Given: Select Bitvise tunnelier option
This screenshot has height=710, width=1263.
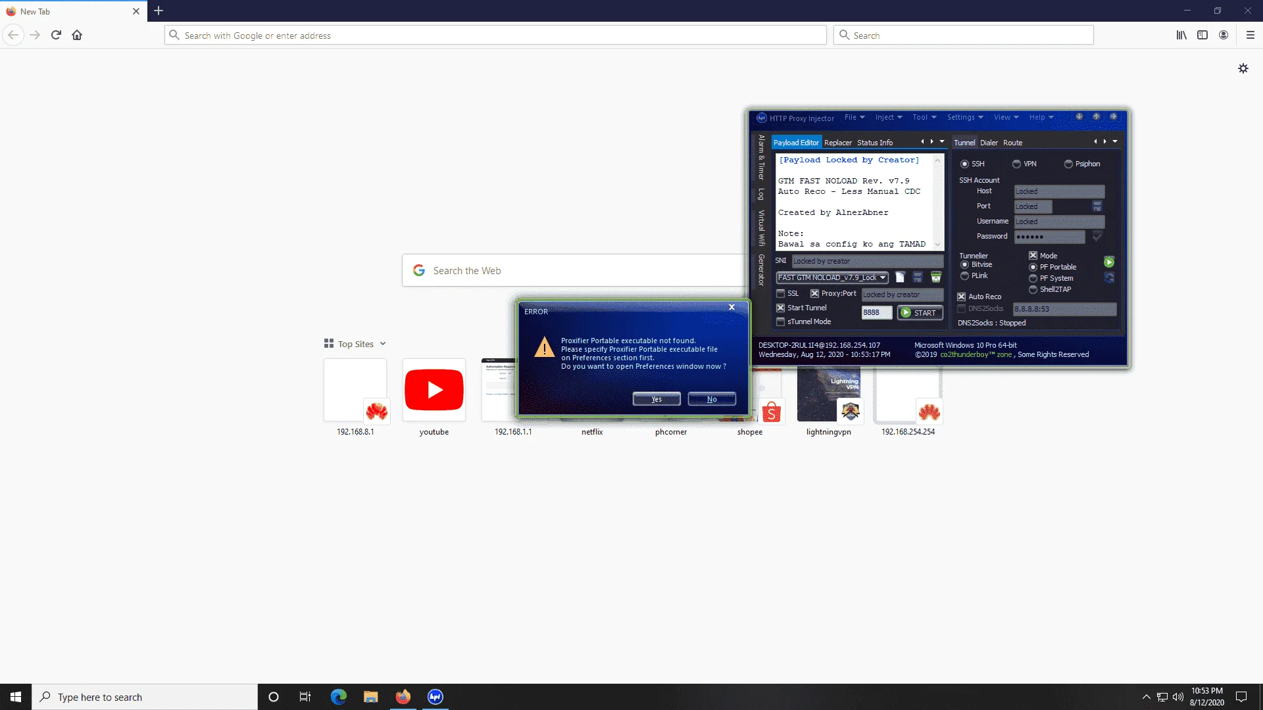Looking at the screenshot, I should [964, 264].
